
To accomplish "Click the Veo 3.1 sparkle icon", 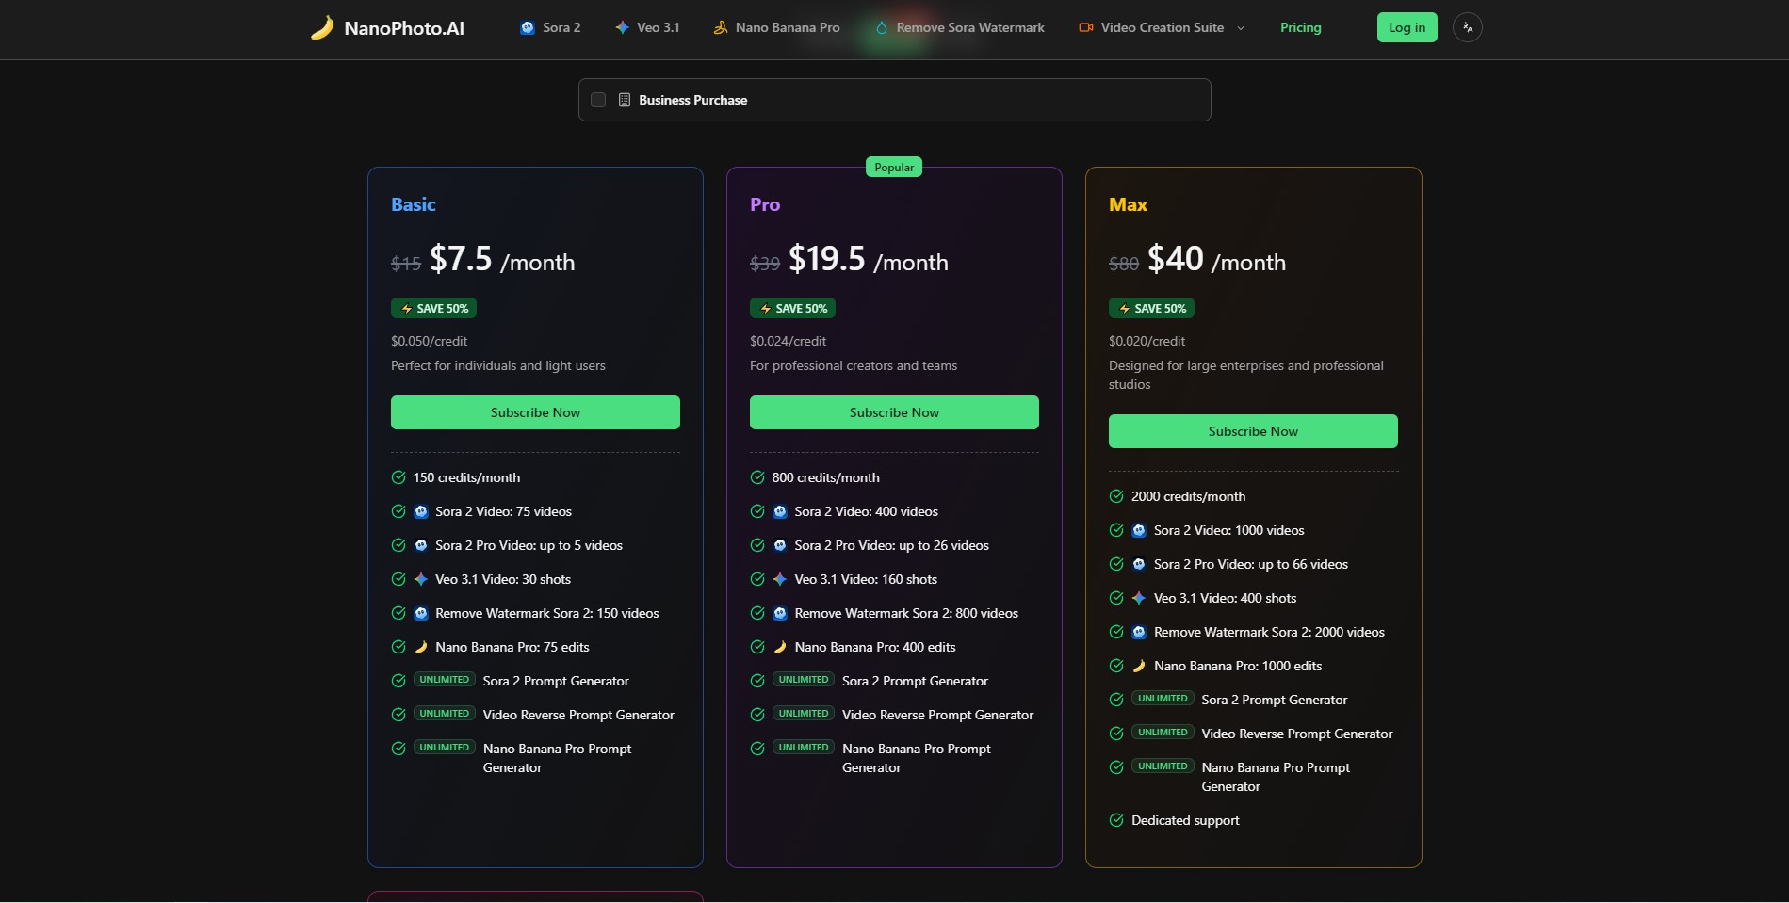I will tap(622, 27).
